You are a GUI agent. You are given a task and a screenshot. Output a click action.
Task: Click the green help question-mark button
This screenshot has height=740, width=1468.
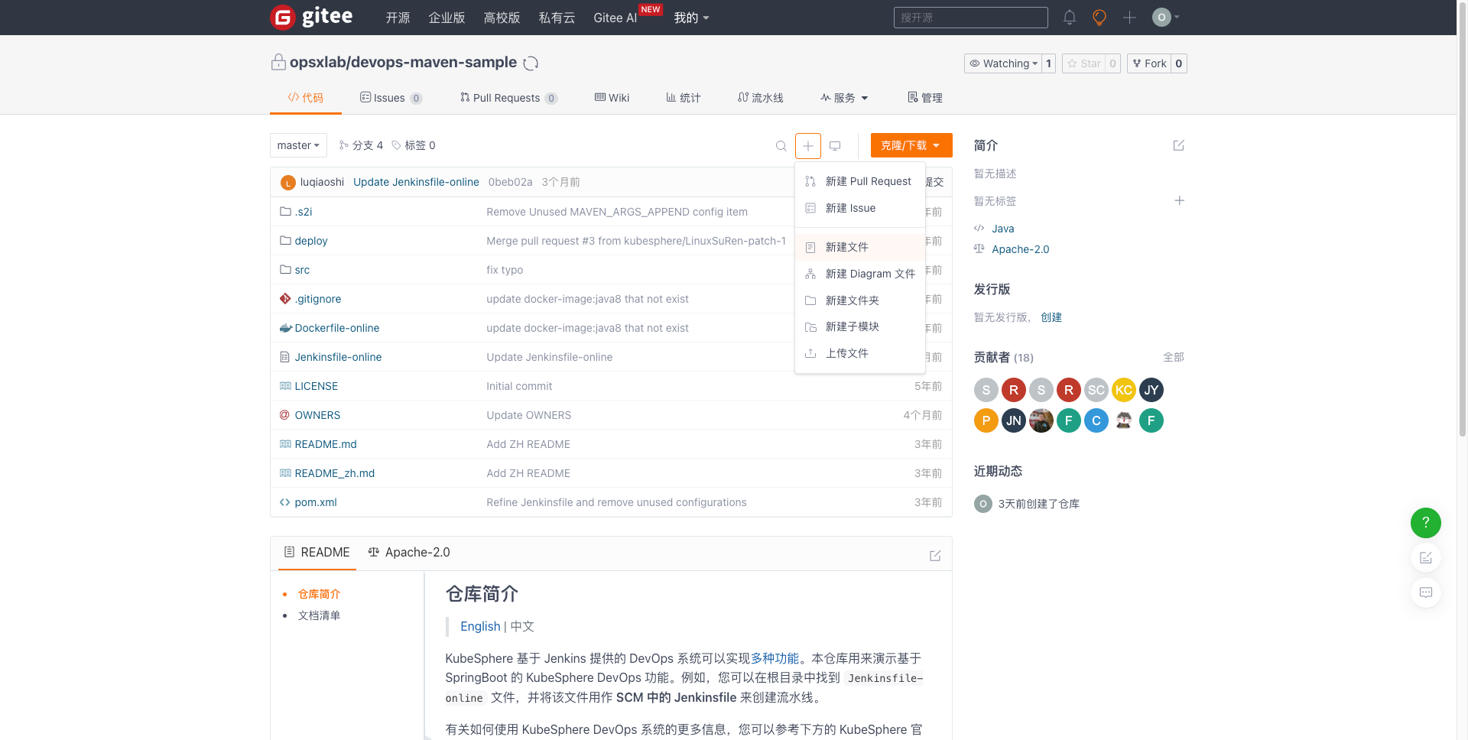[x=1426, y=523]
